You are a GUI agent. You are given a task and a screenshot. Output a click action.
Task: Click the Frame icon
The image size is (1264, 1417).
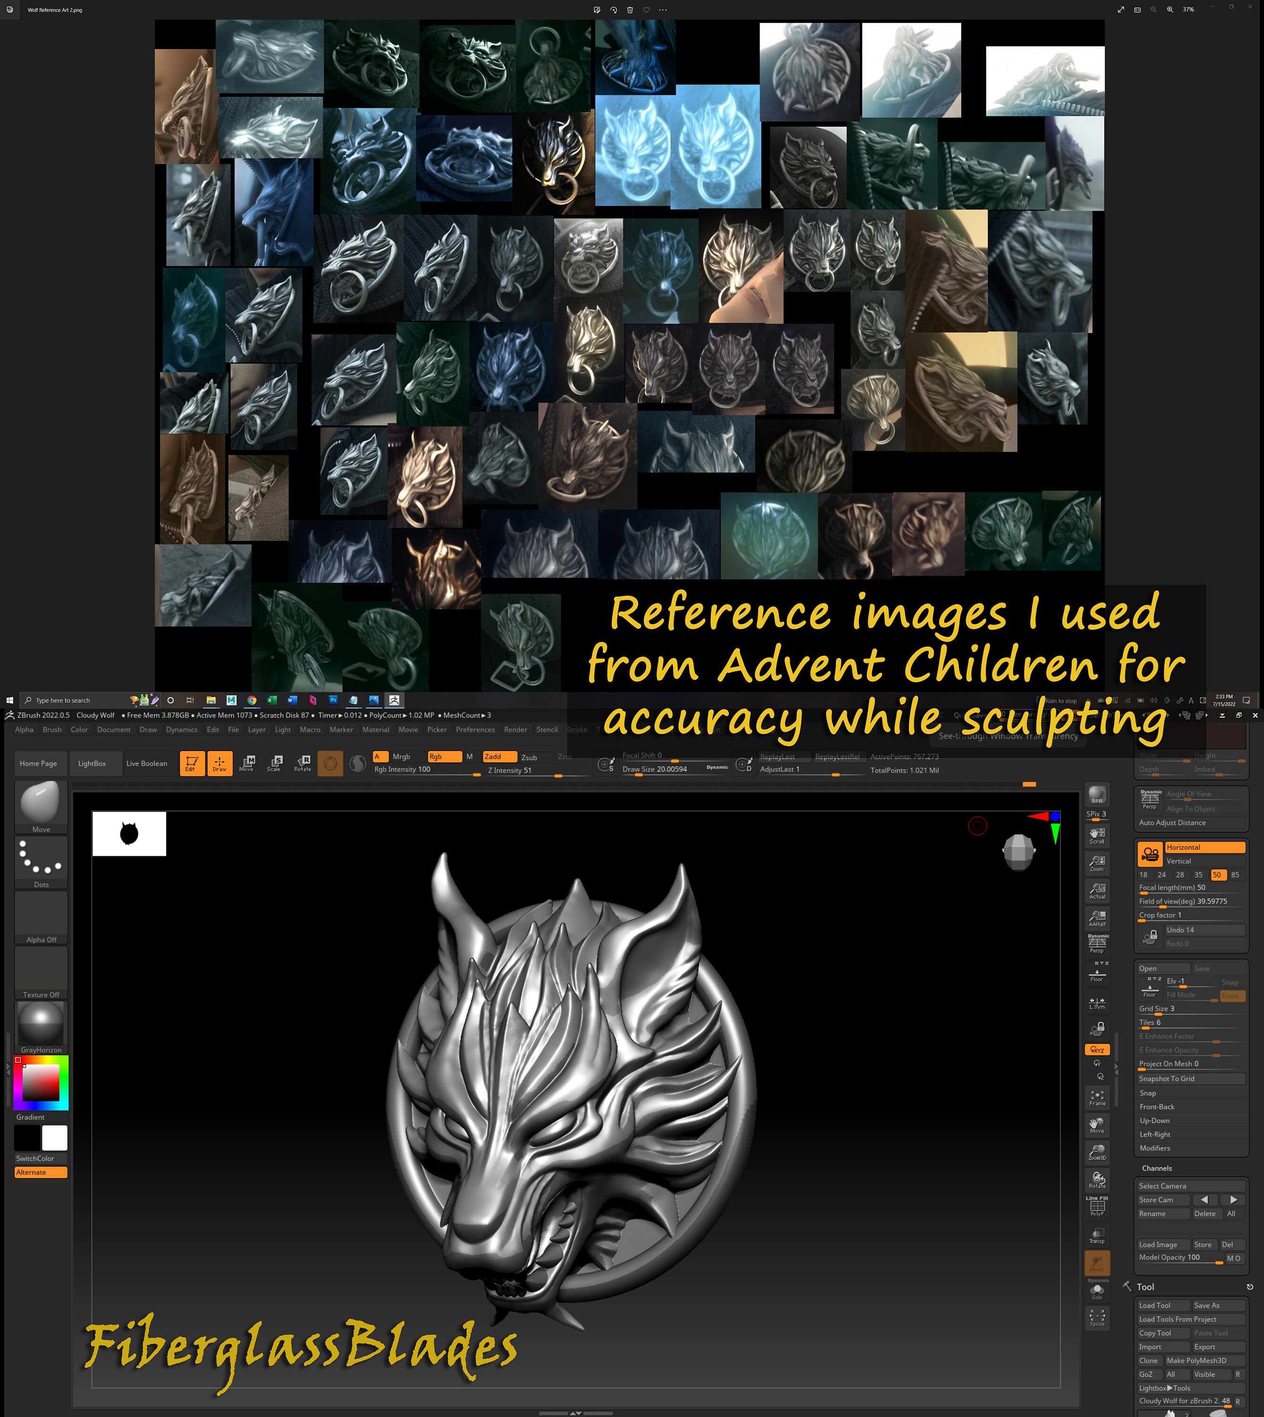pos(1097,1098)
